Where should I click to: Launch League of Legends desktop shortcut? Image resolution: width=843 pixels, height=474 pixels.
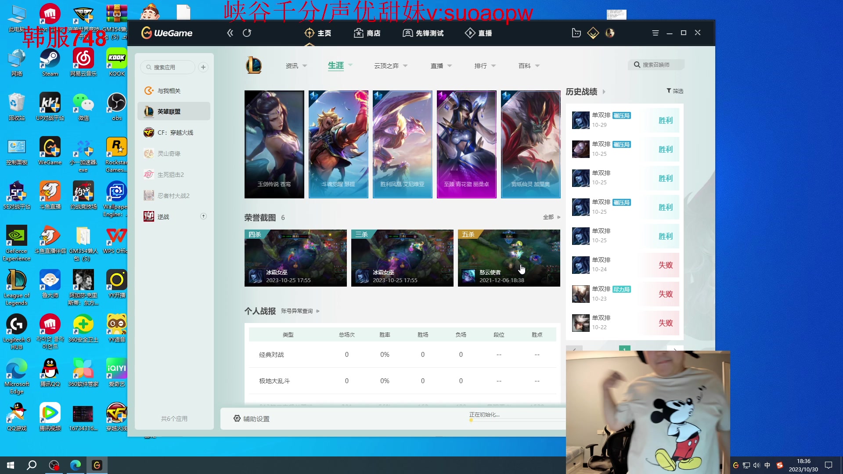(x=17, y=287)
